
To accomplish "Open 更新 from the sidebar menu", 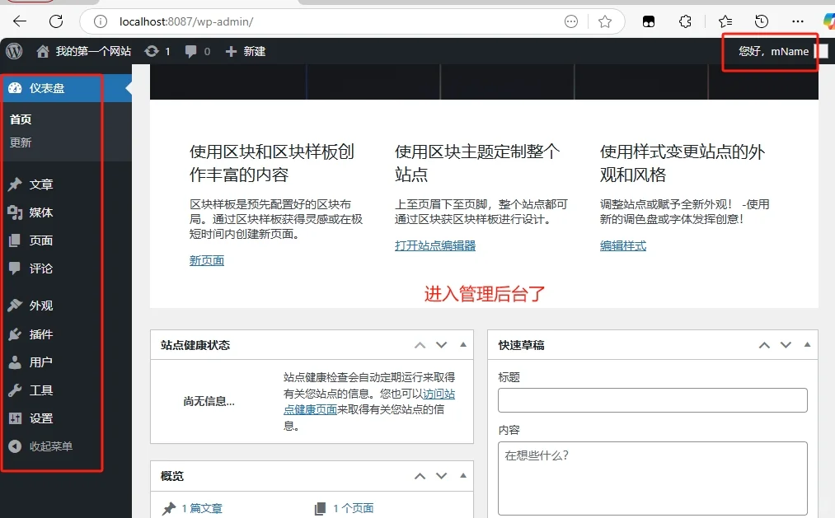I will click(x=21, y=142).
